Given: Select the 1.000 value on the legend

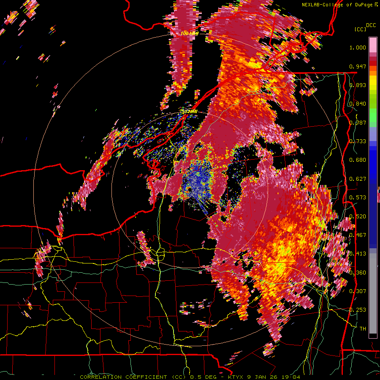Looking at the screenshot, I should [x=358, y=47].
